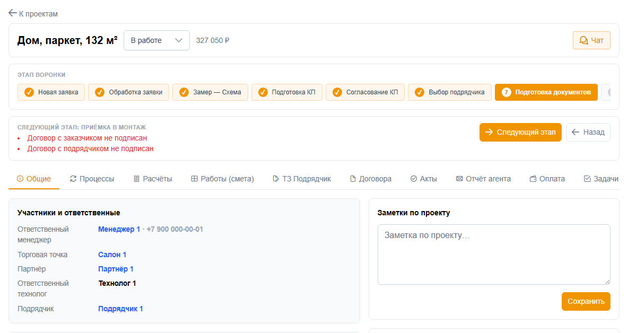
Task: Save note with Сохранить button
Action: click(586, 301)
